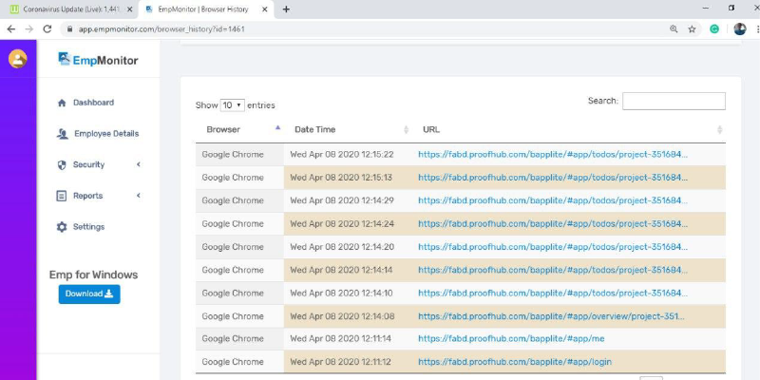Image resolution: width=760 pixels, height=380 pixels.
Task: Open the fabd.proofhub.com login URL link
Action: point(514,362)
